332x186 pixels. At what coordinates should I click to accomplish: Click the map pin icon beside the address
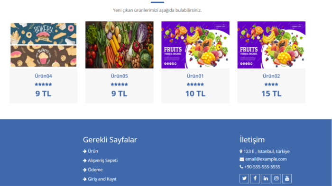tap(241, 152)
